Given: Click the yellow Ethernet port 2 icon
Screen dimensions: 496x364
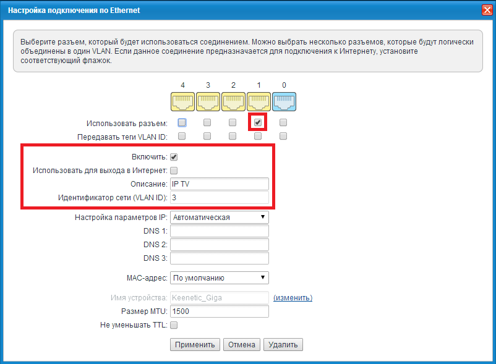Looking at the screenshot, I should pos(233,103).
